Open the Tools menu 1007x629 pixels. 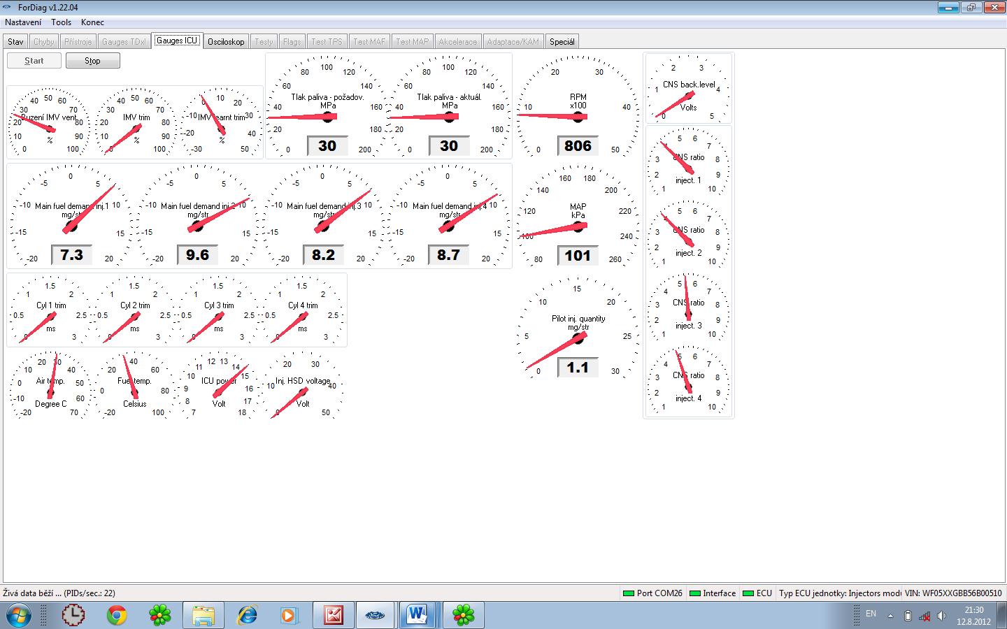(x=61, y=22)
